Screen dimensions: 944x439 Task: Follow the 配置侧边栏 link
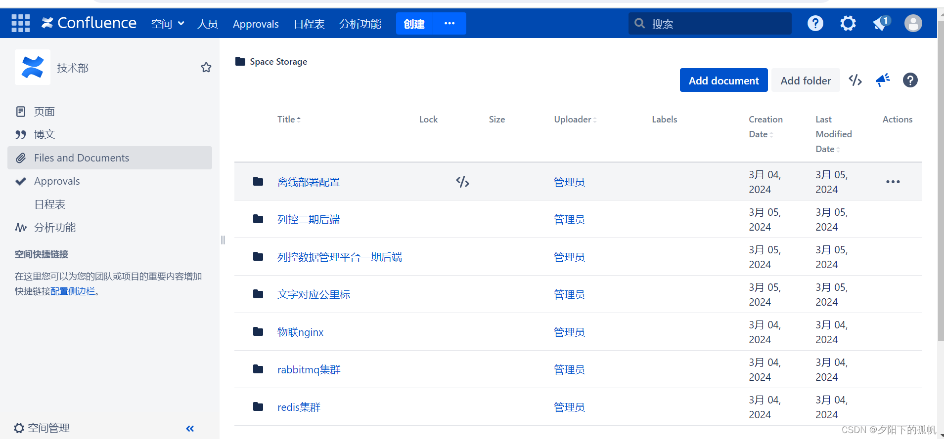click(x=73, y=291)
